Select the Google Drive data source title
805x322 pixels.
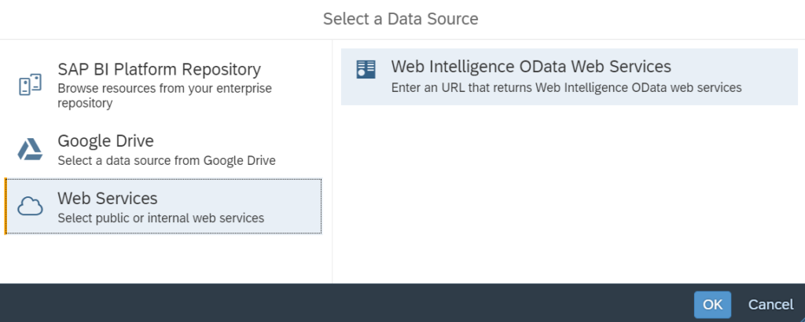[106, 141]
